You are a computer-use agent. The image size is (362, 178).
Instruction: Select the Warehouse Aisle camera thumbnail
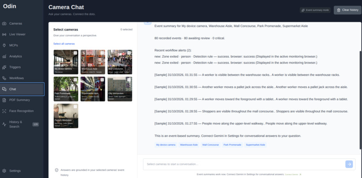93,62
